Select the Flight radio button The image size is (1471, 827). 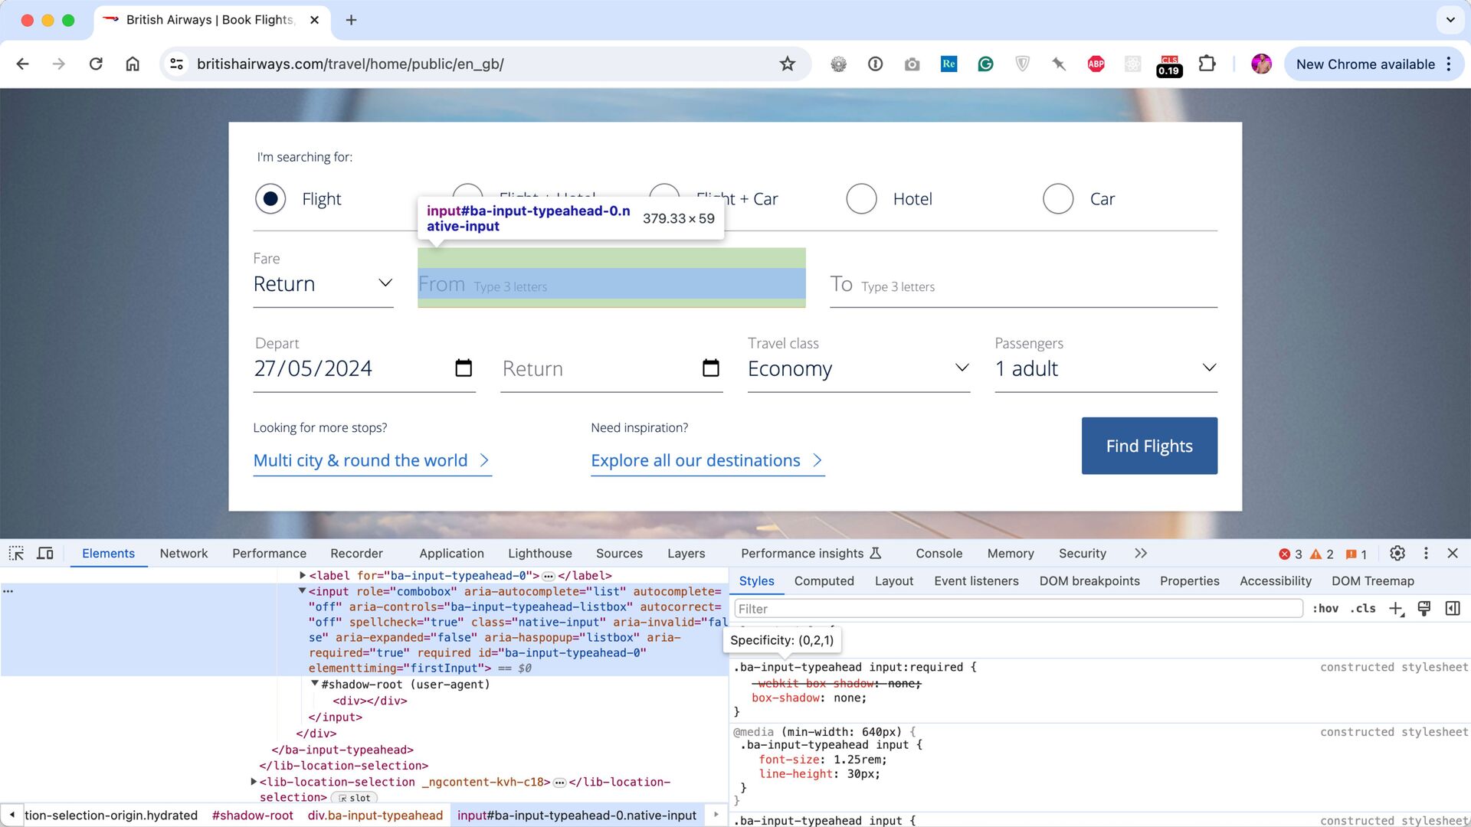pyautogui.click(x=270, y=199)
